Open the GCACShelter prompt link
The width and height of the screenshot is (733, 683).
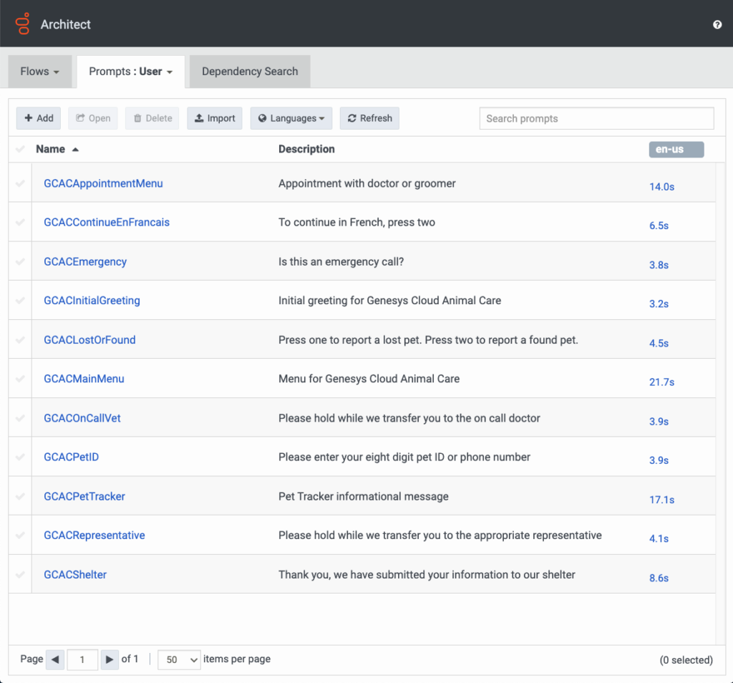point(75,575)
